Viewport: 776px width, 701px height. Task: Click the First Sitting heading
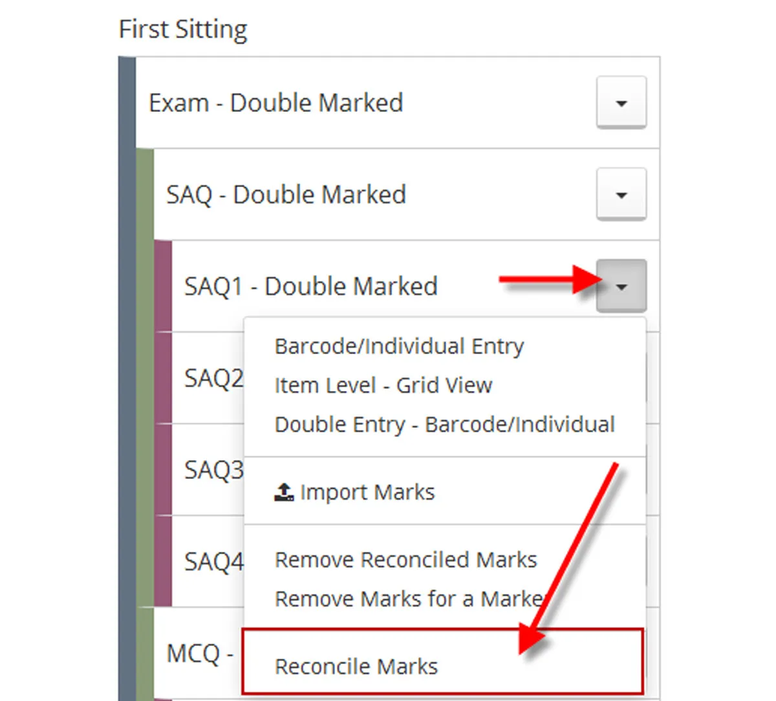[183, 30]
